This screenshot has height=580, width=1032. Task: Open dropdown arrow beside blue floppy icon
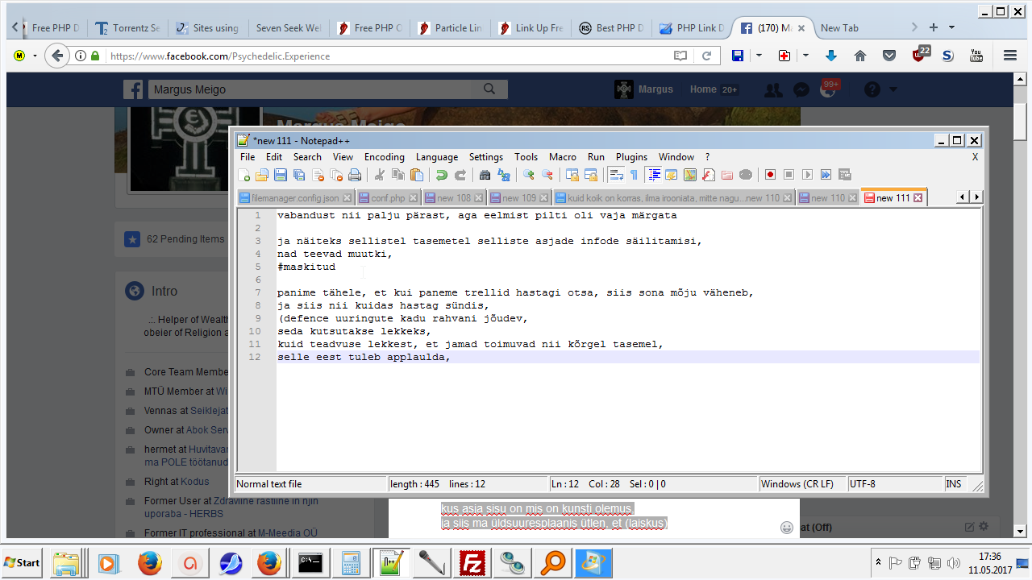pos(758,56)
